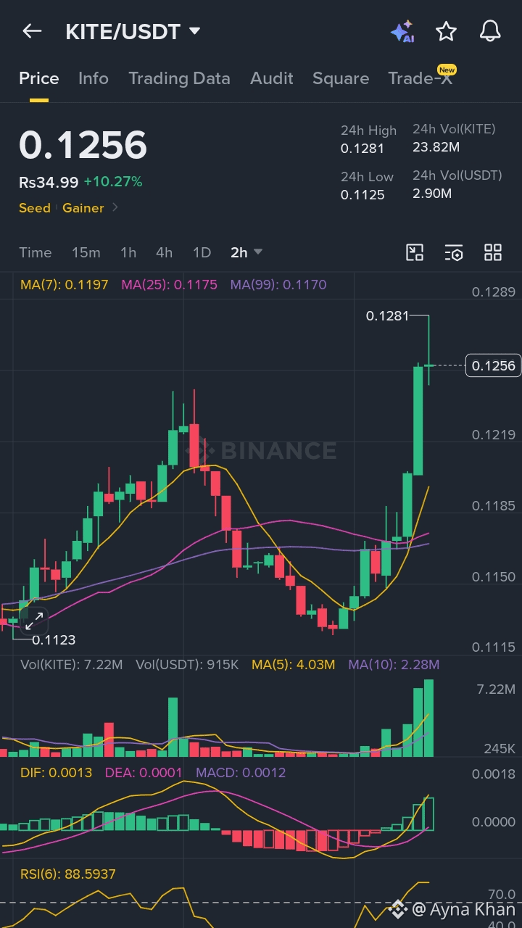Viewport: 522px width, 928px height.
Task: Tap the MA(25): 0.1175 indicator label
Action: pos(170,285)
